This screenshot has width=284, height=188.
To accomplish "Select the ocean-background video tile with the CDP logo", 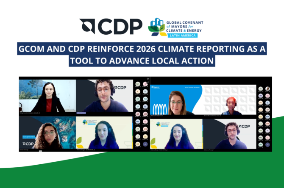I will pyautogui.click(x=47, y=133).
